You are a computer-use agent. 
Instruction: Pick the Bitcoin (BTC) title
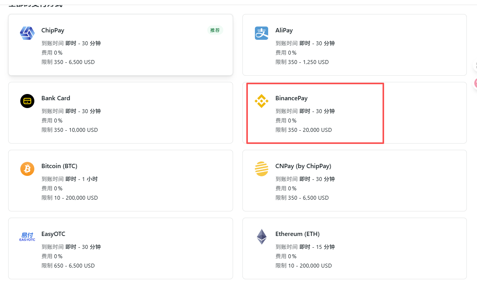click(59, 166)
